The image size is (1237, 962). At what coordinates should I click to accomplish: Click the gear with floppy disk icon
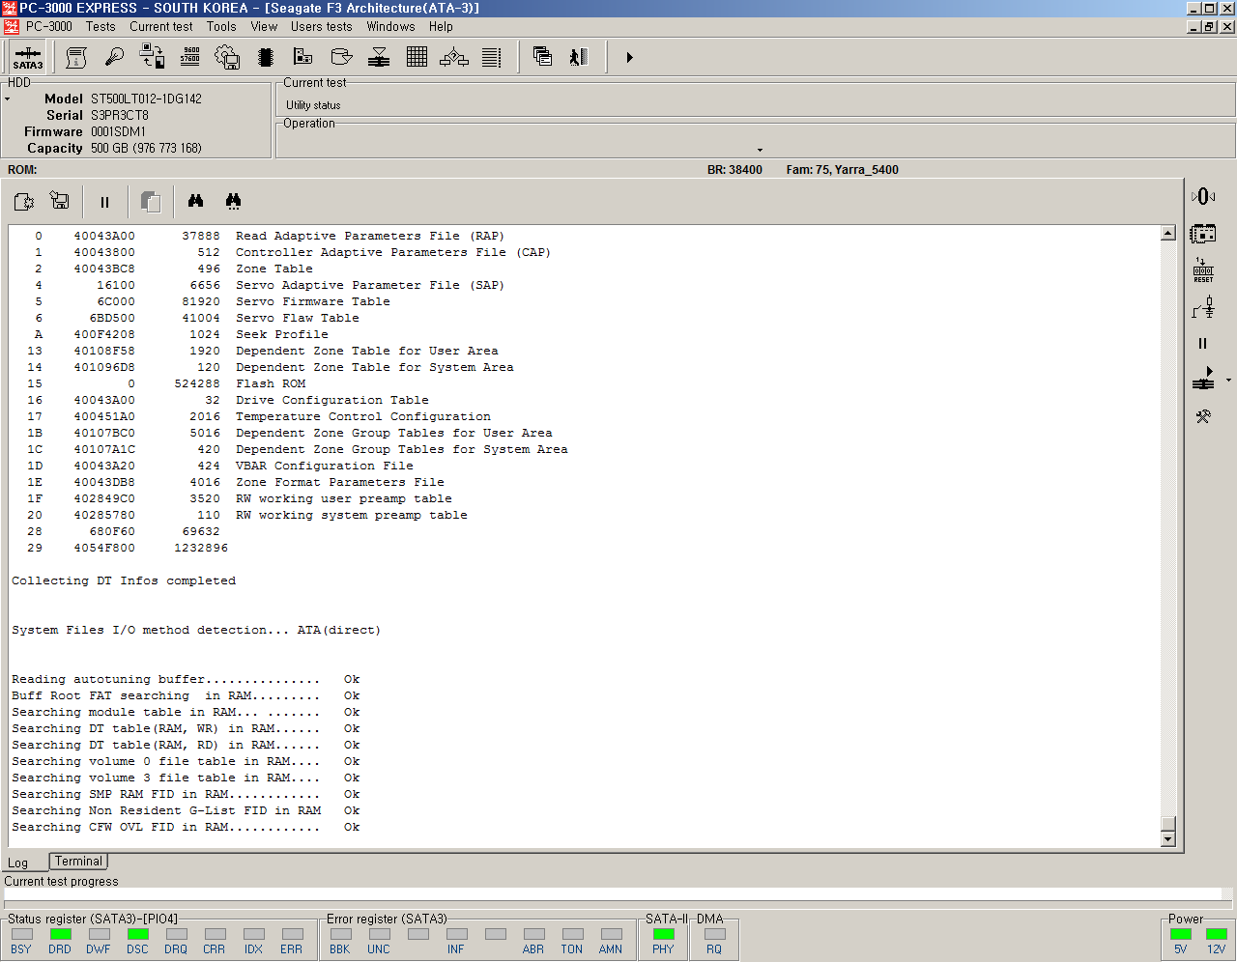226,58
